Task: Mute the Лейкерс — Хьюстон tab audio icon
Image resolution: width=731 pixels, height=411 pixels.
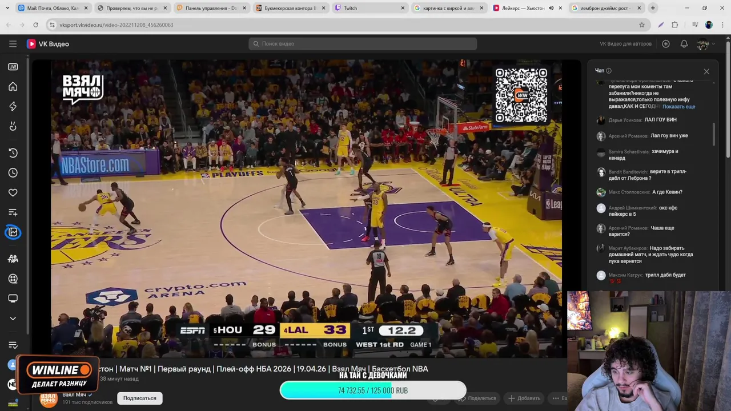Action: (551, 8)
